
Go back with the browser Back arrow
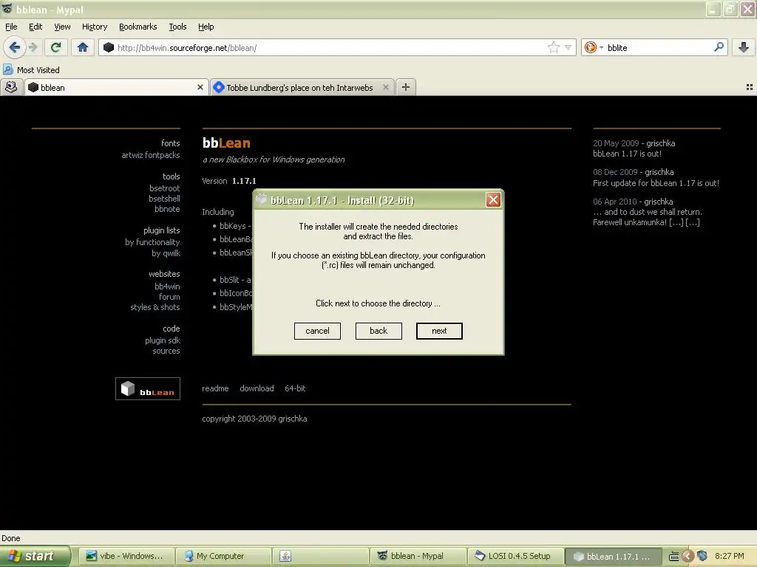point(15,47)
